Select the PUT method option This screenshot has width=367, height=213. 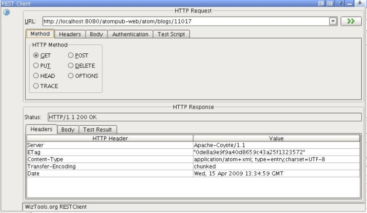[x=36, y=65]
